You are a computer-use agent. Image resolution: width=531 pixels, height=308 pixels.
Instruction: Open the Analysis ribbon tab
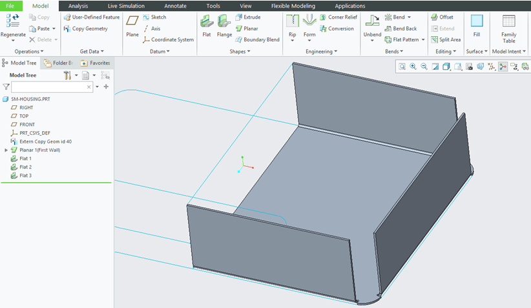pos(78,6)
